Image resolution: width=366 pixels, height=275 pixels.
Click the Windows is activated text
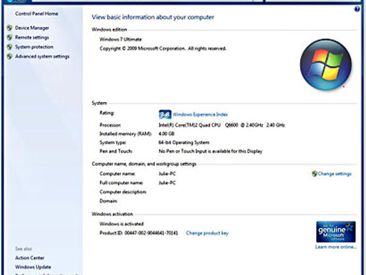[x=121, y=224]
